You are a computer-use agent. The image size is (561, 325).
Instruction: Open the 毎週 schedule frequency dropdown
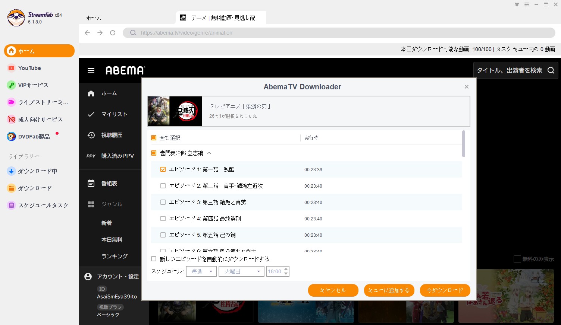201,271
